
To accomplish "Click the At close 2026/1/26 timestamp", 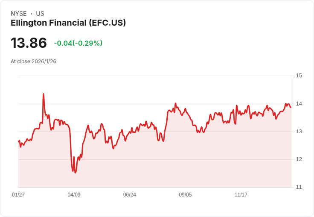I will click(x=33, y=62).
